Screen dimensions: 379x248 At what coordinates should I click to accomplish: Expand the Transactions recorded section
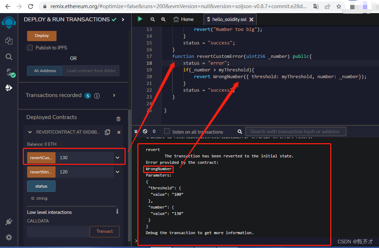point(114,95)
